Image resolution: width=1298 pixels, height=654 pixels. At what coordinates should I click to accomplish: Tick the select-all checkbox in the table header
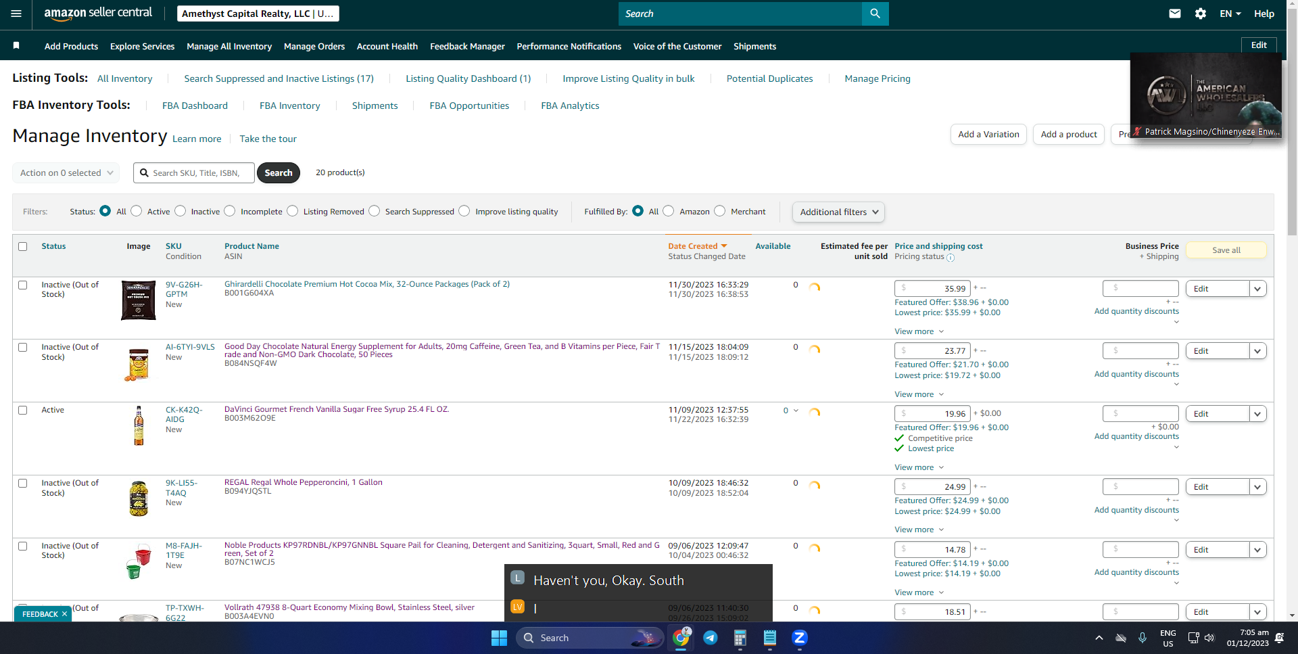(23, 246)
